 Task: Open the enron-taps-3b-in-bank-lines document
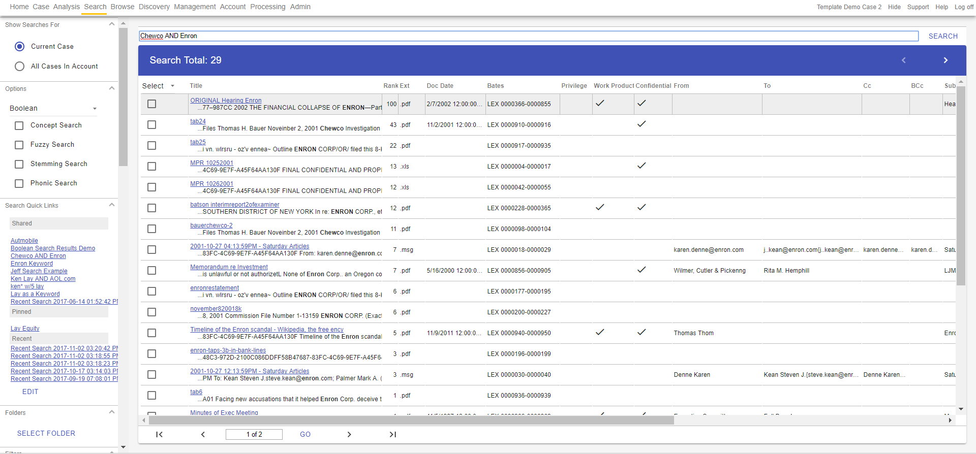[228, 350]
